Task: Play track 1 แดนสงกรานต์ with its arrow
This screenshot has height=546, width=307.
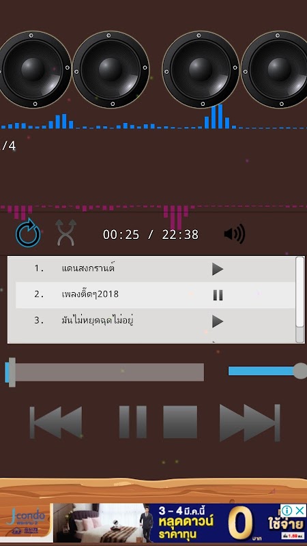Action: pyautogui.click(x=218, y=269)
